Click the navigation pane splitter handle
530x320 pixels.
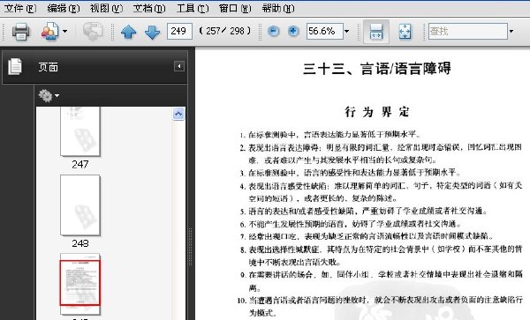(190, 246)
